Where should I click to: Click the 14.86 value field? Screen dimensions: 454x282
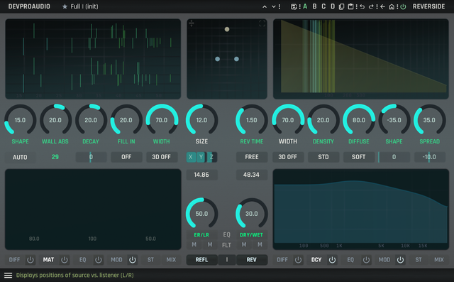pos(201,175)
